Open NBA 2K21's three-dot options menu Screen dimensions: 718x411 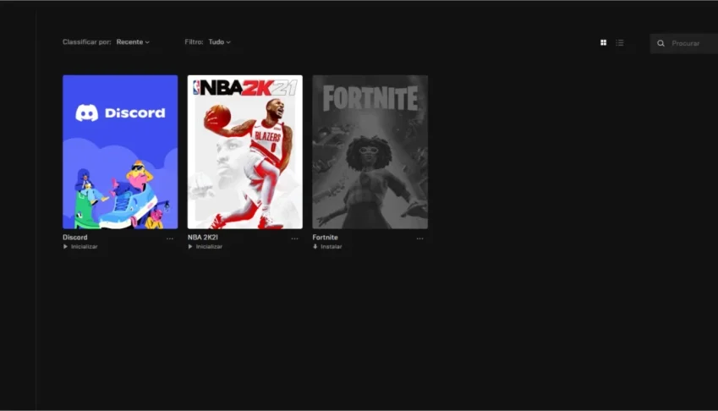click(x=294, y=238)
